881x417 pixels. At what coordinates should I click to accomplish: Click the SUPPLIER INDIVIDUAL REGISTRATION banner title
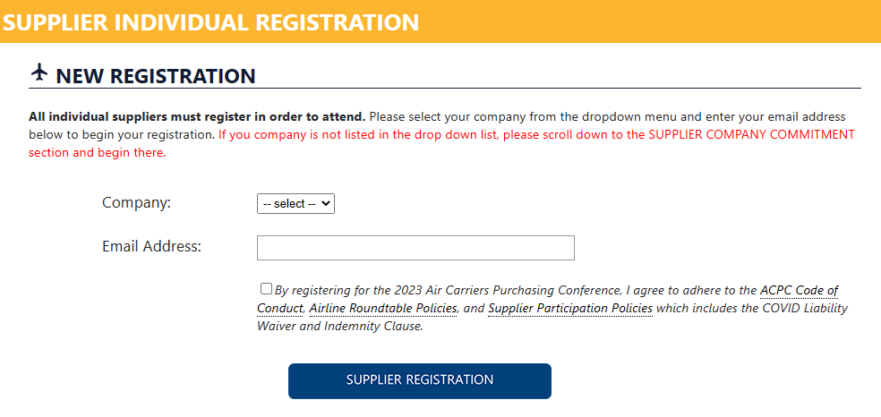210,21
